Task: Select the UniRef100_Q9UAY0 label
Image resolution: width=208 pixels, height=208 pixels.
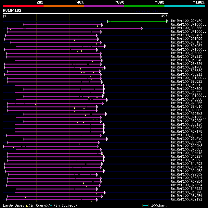Action: [x=187, y=139]
